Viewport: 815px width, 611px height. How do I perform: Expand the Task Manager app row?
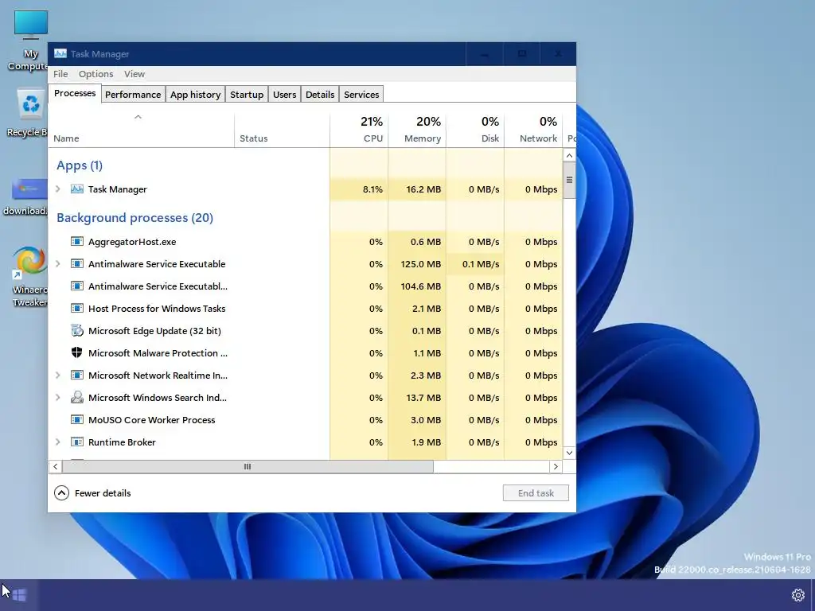pos(57,189)
